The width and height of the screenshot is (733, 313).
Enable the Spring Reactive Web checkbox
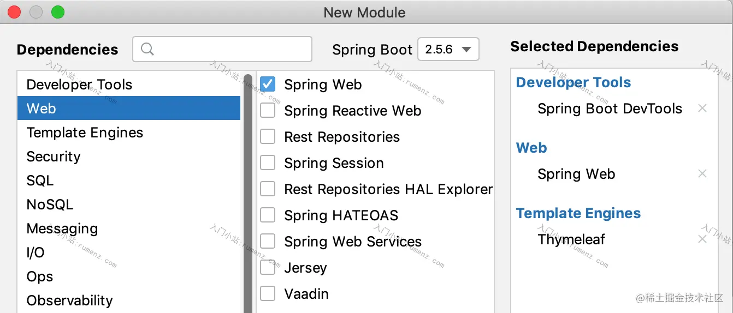click(x=268, y=110)
